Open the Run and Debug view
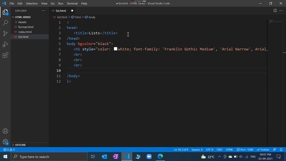The image size is (286, 161). [5, 44]
